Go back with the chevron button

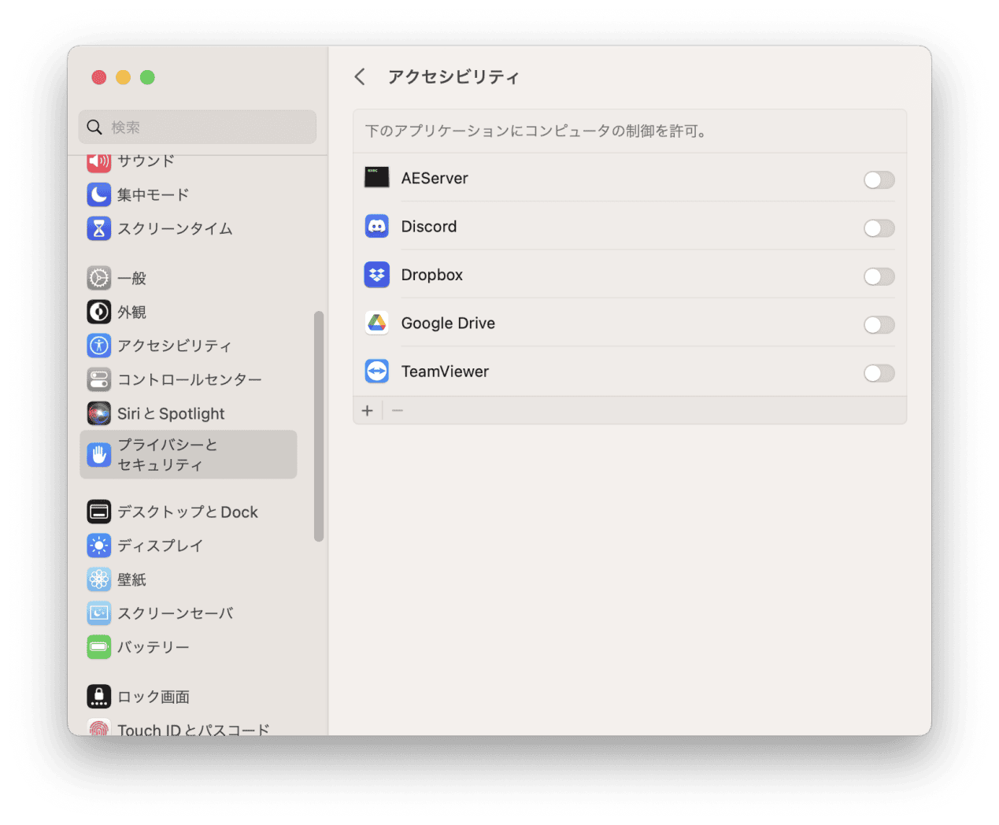[x=360, y=76]
